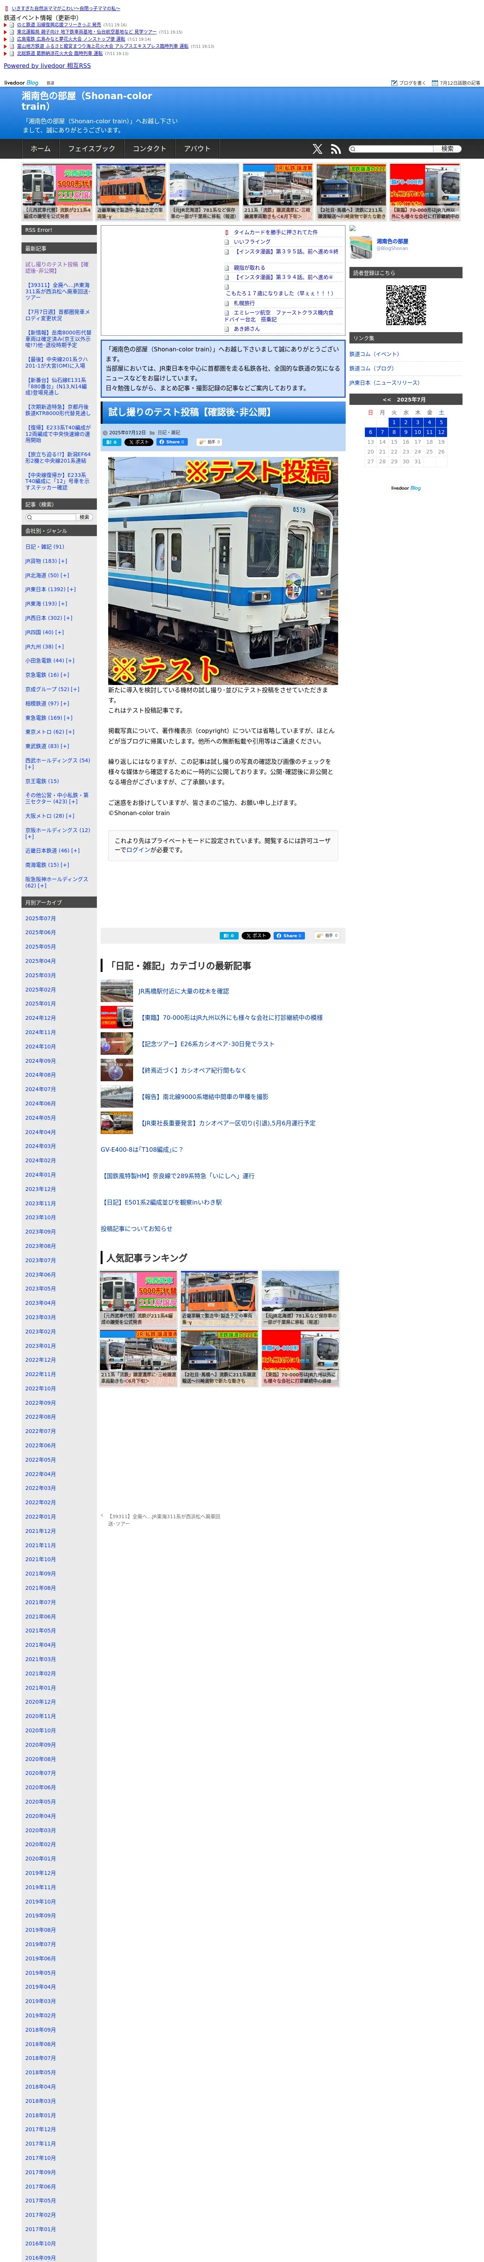The width and height of the screenshot is (484, 2262).
Task: Click the 拍手 clap button under the post title
Action: 210,443
